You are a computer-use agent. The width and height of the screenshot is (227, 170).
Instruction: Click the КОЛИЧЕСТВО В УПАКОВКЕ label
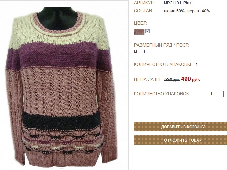[x=164, y=64]
